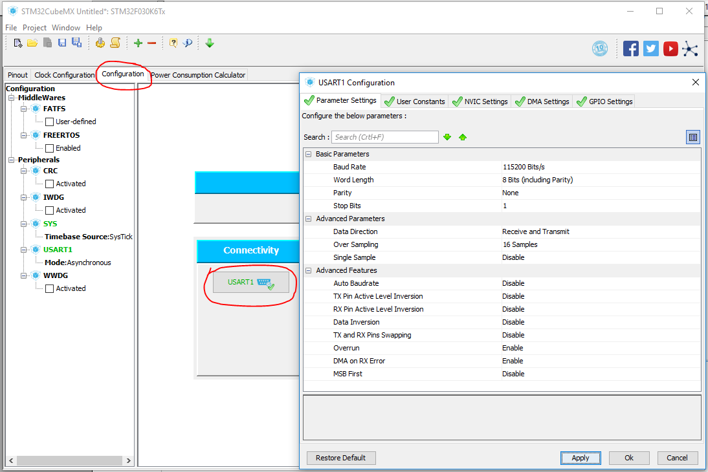This screenshot has width=708, height=472.
Task: Click the USART1 button under Connectivity
Action: point(251,282)
